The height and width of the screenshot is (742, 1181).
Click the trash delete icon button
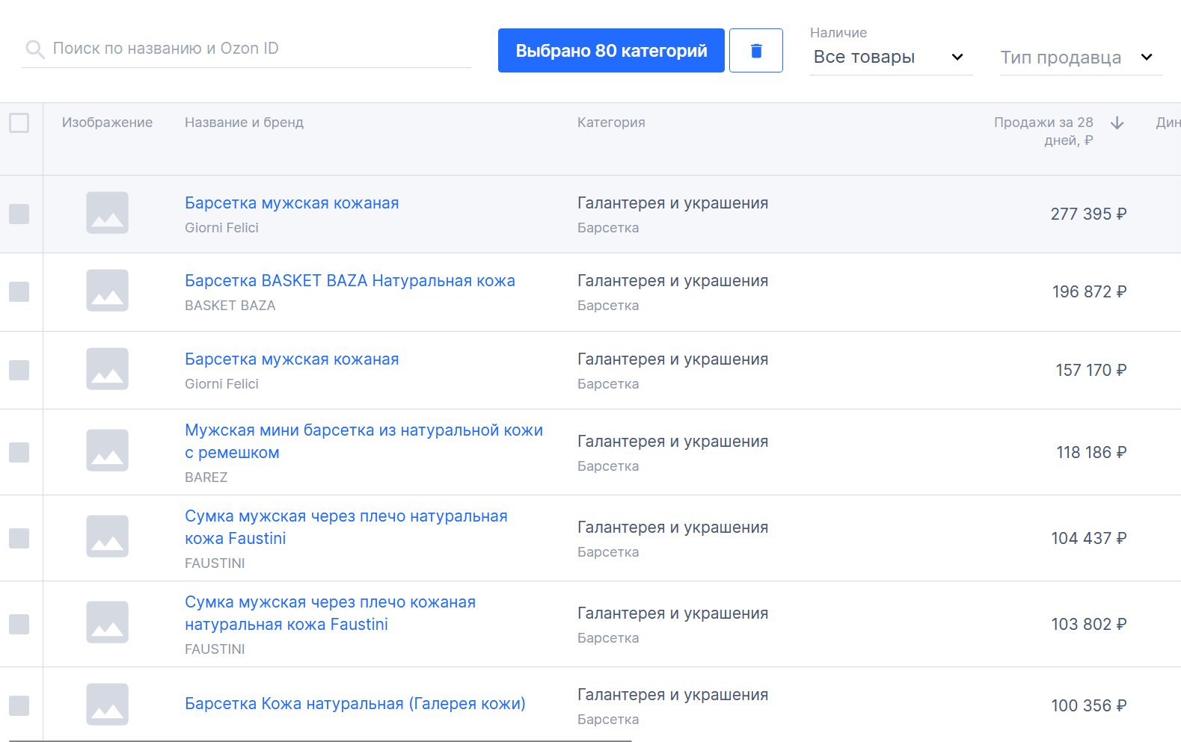[x=756, y=51]
